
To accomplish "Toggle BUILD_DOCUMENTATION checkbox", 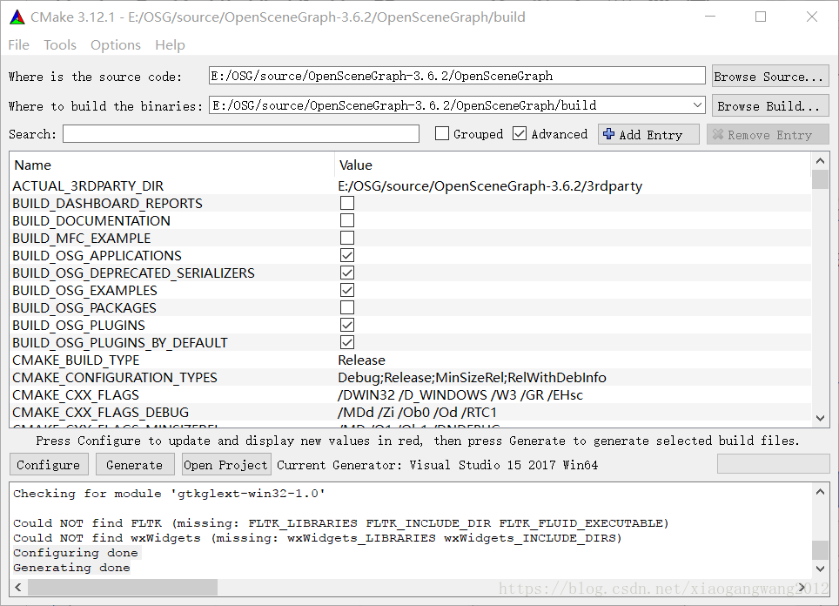I will tap(347, 220).
